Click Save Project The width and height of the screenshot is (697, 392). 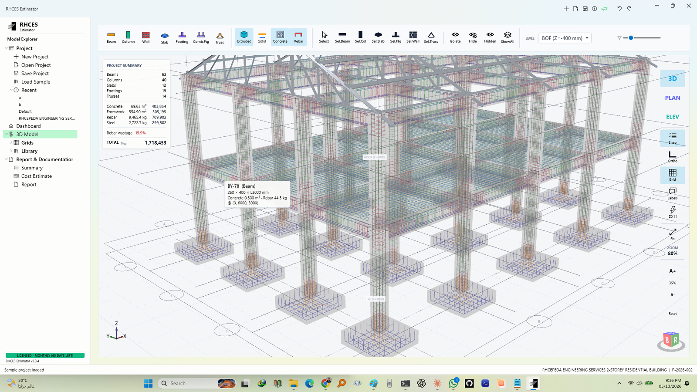tap(35, 73)
